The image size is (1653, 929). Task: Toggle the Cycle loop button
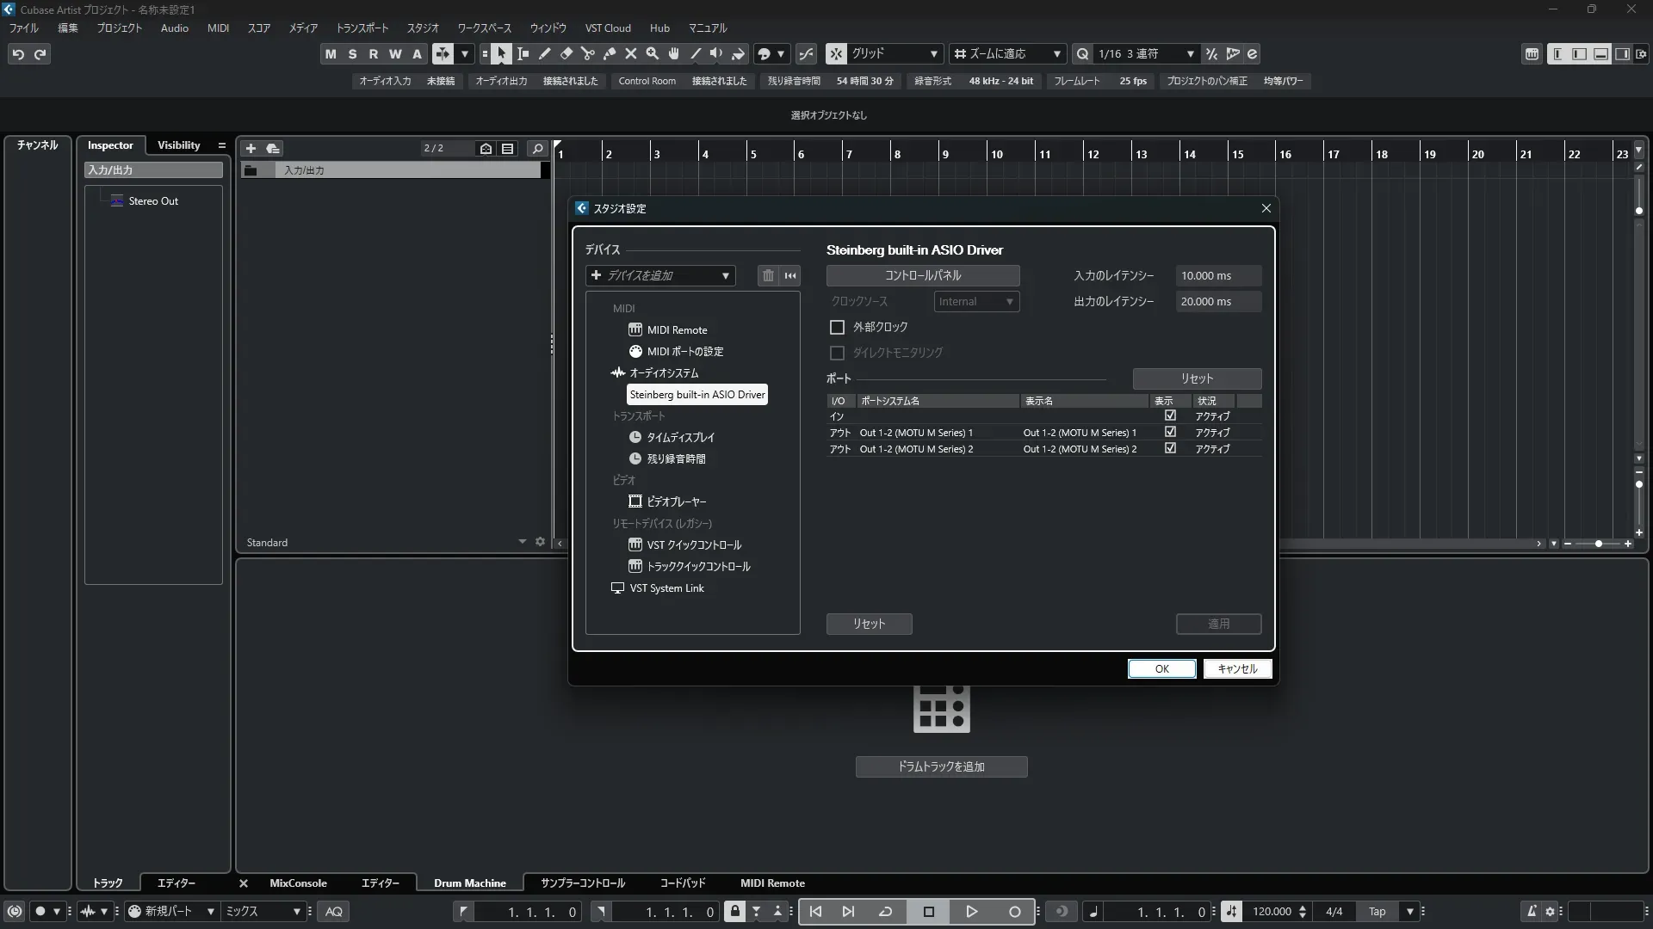tap(885, 912)
